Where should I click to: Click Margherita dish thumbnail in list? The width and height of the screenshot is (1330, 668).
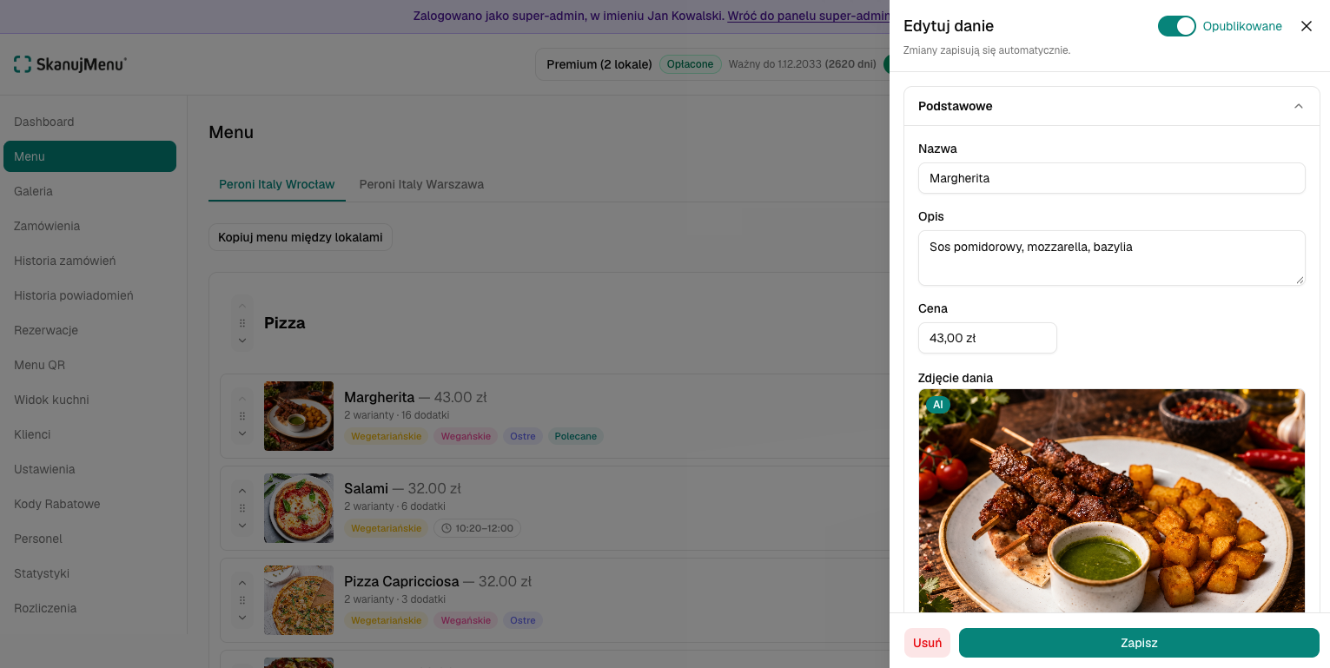[x=299, y=416]
